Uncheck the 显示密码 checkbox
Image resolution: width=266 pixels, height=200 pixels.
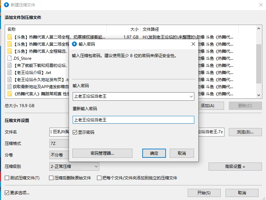[x=75, y=132]
